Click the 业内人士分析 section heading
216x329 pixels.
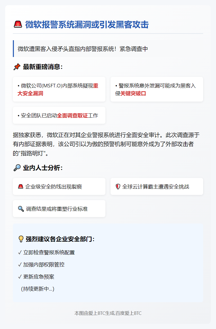coord(43,168)
